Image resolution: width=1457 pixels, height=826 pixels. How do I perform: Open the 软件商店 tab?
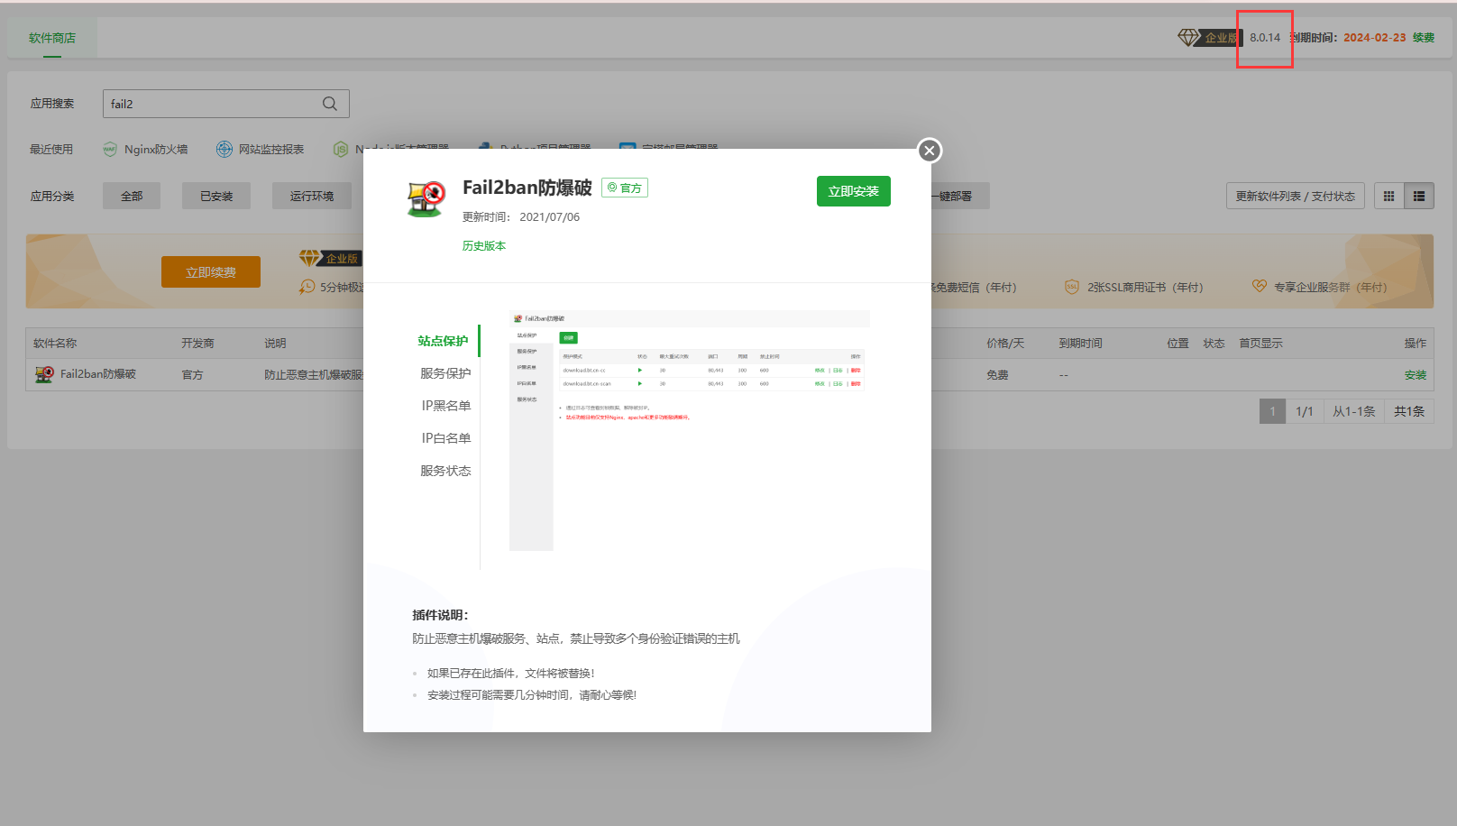[x=52, y=38]
